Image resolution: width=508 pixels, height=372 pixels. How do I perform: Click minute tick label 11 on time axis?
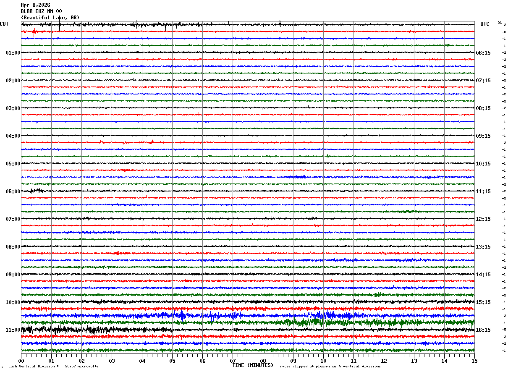[354, 361]
